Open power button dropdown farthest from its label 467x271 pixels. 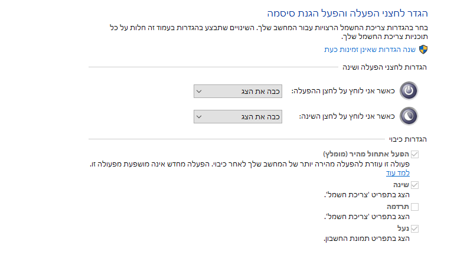pos(200,91)
